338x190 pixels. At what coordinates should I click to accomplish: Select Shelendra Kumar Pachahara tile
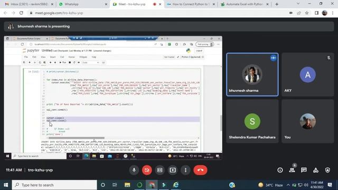point(252,121)
